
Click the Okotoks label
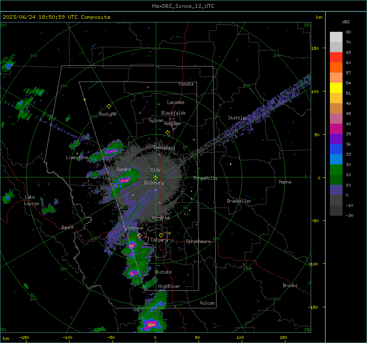163,272
